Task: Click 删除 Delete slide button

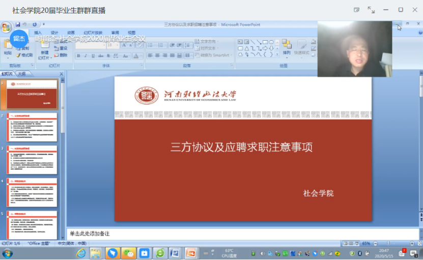Action: click(x=61, y=55)
